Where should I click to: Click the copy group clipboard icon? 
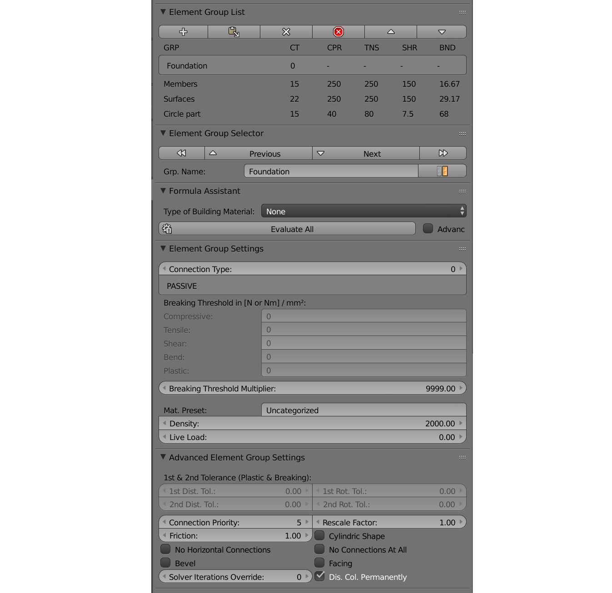(x=234, y=32)
